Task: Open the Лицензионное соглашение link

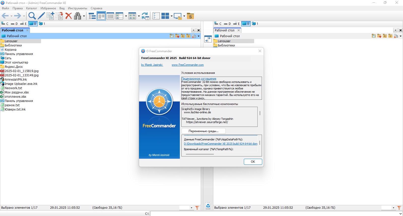Action: tap(199, 79)
